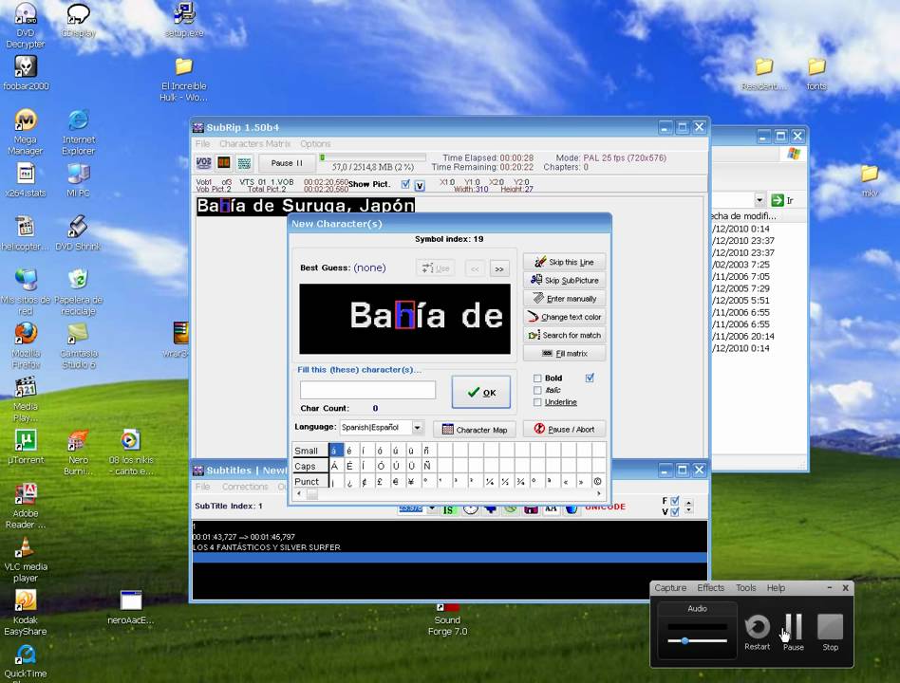900x683 pixels.
Task: Open the File menu in Subtitles window
Action: coord(202,487)
